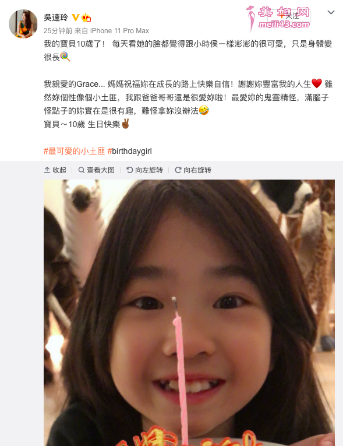This screenshot has width=343, height=446.
Task: Click the counterclockwise rotate arrow icon
Action: coord(130,170)
